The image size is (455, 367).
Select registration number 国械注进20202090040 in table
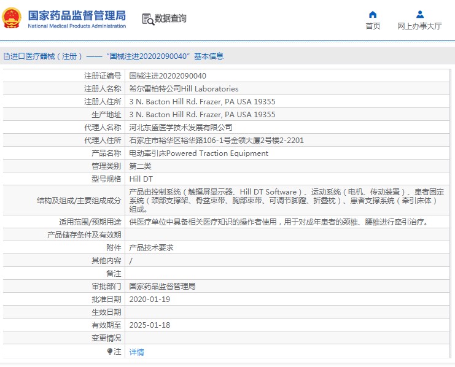(167, 76)
